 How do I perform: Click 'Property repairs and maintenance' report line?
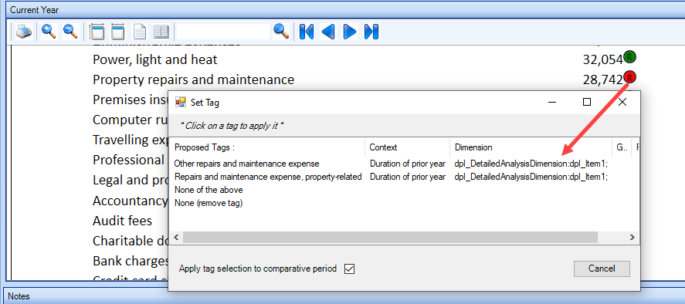194,79
